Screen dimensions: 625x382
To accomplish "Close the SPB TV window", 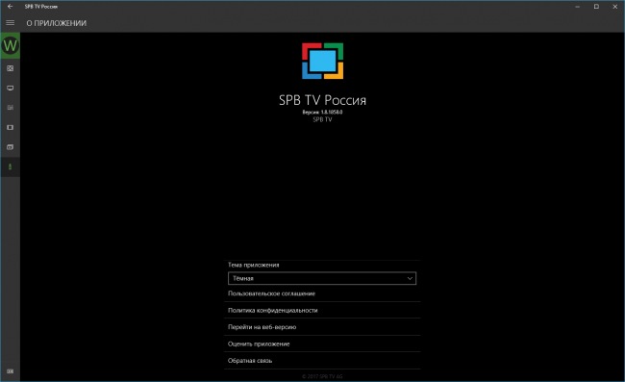I will tap(615, 7).
